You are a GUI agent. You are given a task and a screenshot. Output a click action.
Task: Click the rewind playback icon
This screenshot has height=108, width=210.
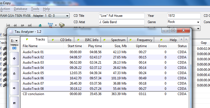tap(15, 25)
